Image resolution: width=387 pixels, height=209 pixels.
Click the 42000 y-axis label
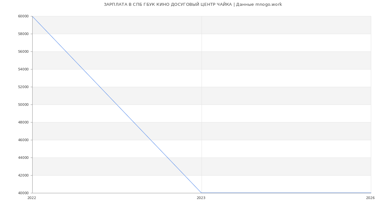[24, 175]
